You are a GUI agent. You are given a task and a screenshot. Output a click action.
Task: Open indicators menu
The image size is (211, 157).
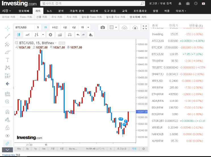[x=60, y=35]
